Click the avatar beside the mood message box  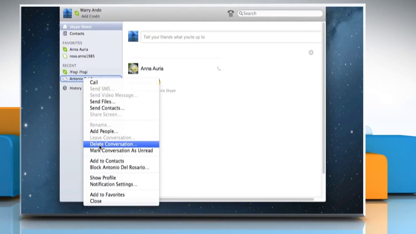pyautogui.click(x=133, y=36)
